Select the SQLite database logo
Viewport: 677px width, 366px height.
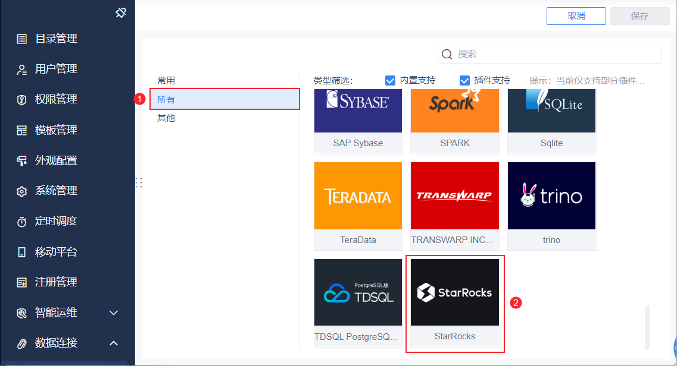pos(551,111)
